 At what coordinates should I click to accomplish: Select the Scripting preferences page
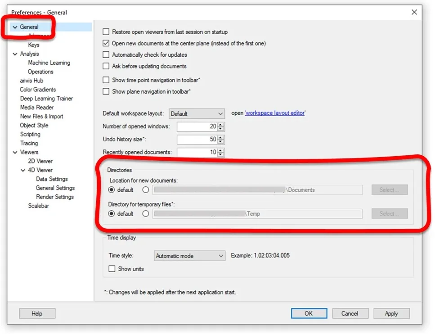click(30, 134)
